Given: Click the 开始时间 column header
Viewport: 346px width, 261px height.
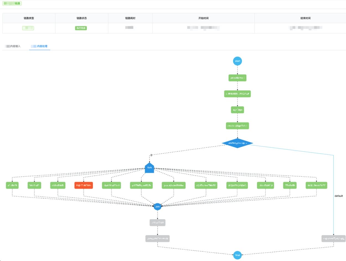Looking at the screenshot, I should pos(203,18).
